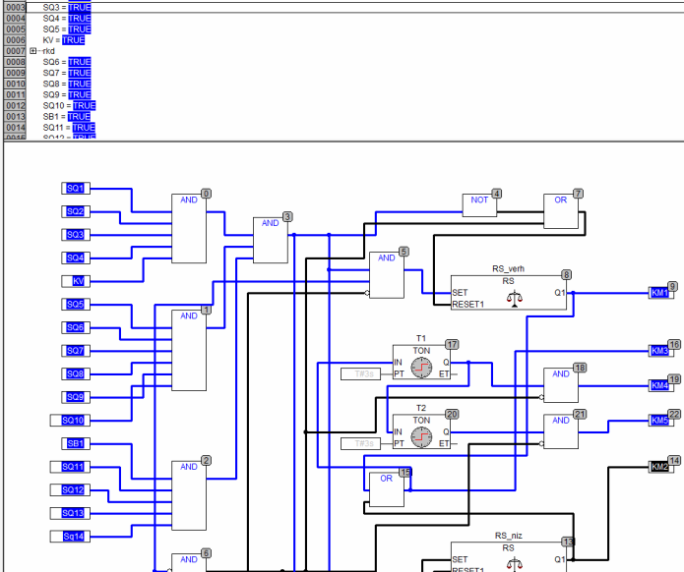Select the AND block numbered 3

(271, 240)
